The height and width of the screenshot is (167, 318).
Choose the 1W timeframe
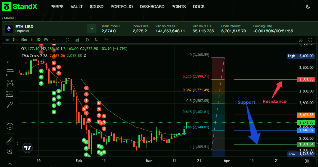(46, 40)
